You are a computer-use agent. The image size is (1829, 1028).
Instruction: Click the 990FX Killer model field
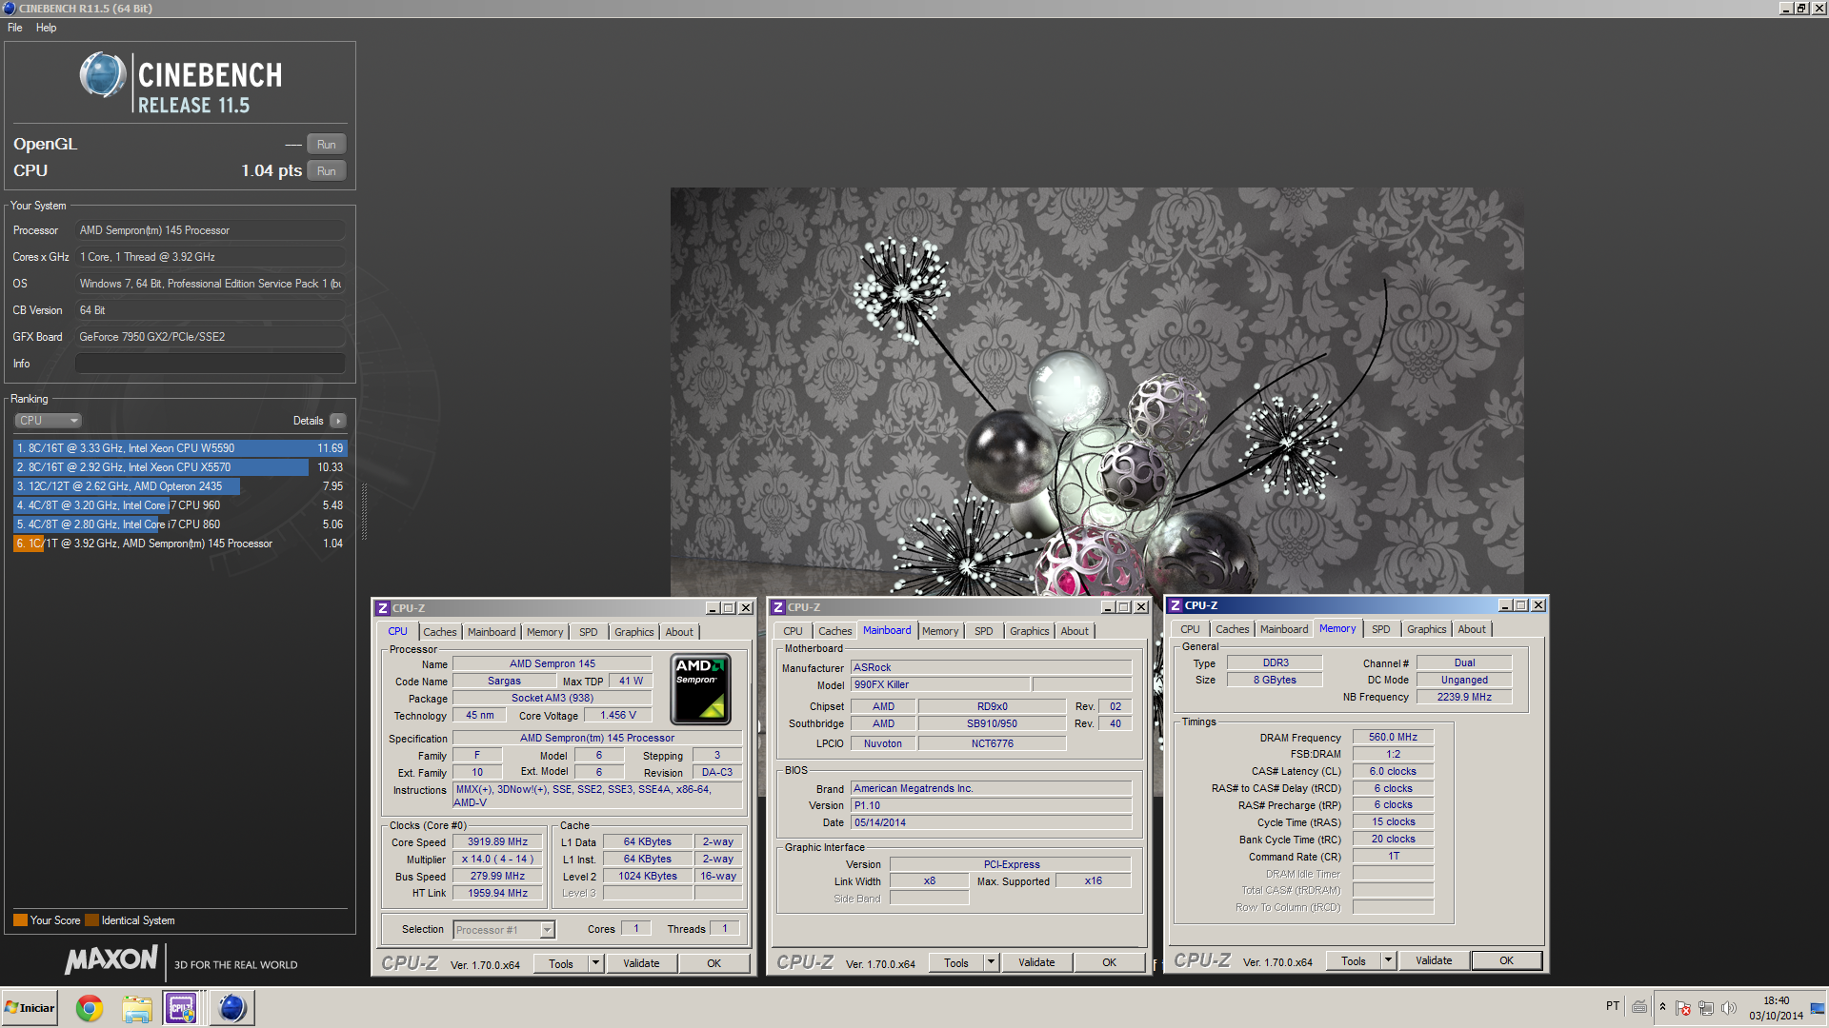[x=940, y=684]
